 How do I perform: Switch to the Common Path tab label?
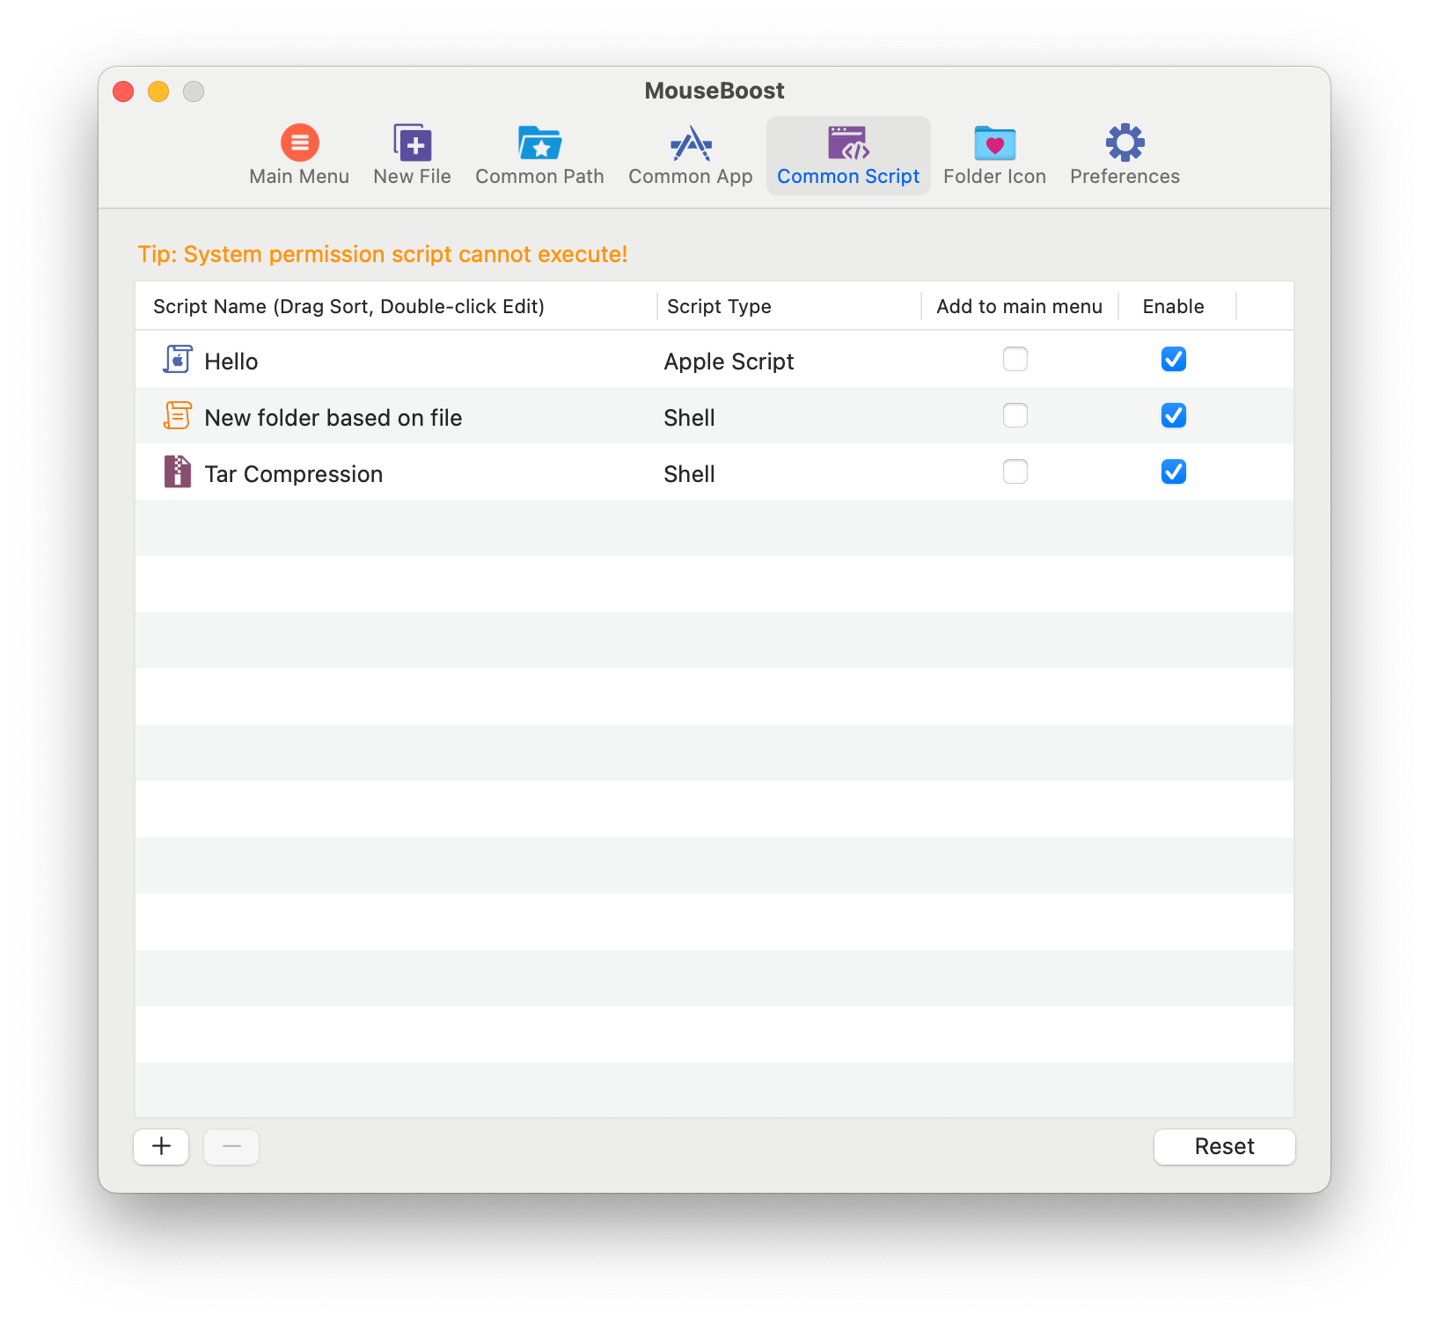[x=539, y=177]
